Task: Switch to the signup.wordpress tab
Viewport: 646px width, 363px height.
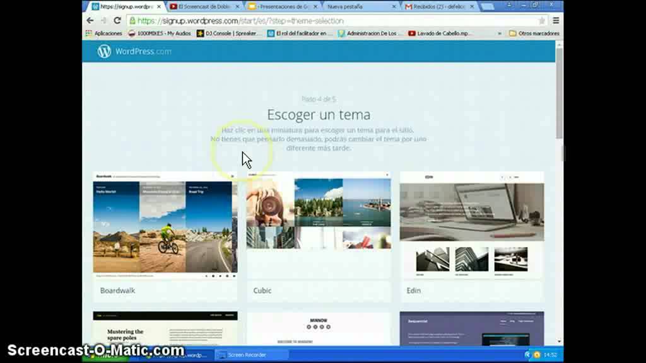Action: point(122,6)
